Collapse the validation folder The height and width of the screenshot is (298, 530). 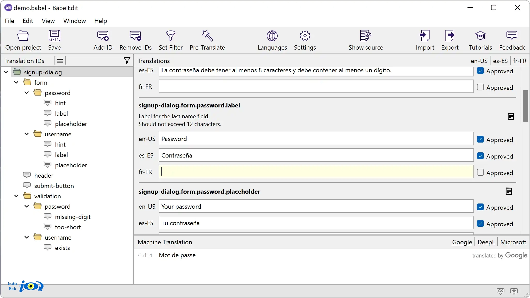(16, 196)
